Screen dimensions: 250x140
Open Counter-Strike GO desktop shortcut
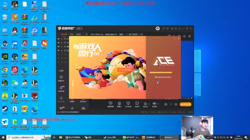click(x=25, y=58)
